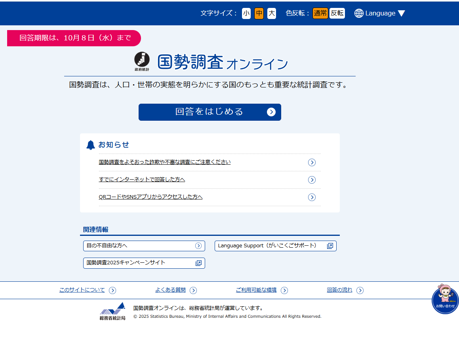Open 回答の流れ footer link
Viewport: 459px width, 351px height.
339,290
